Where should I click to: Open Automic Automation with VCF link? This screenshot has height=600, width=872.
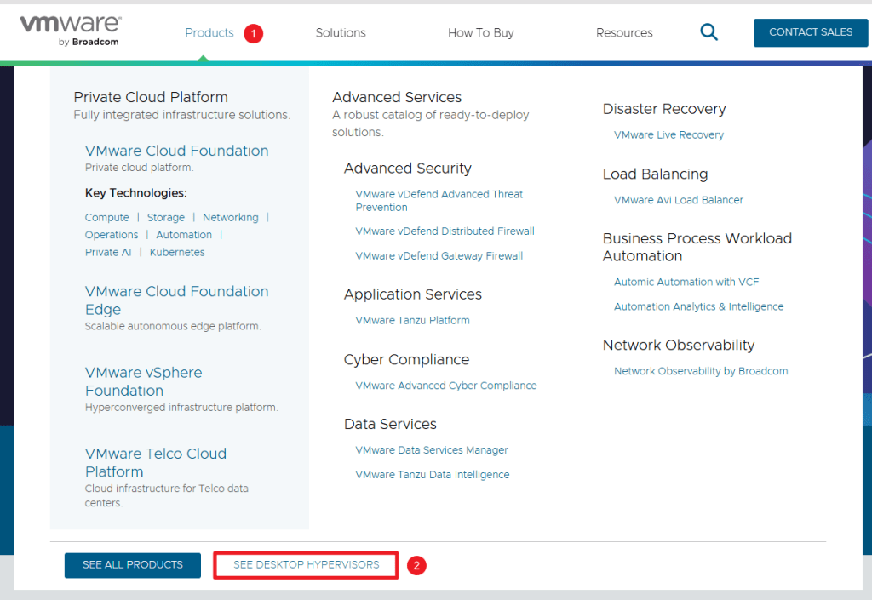[x=686, y=282]
